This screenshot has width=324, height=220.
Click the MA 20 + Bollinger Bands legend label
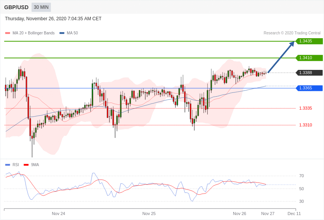click(x=34, y=33)
